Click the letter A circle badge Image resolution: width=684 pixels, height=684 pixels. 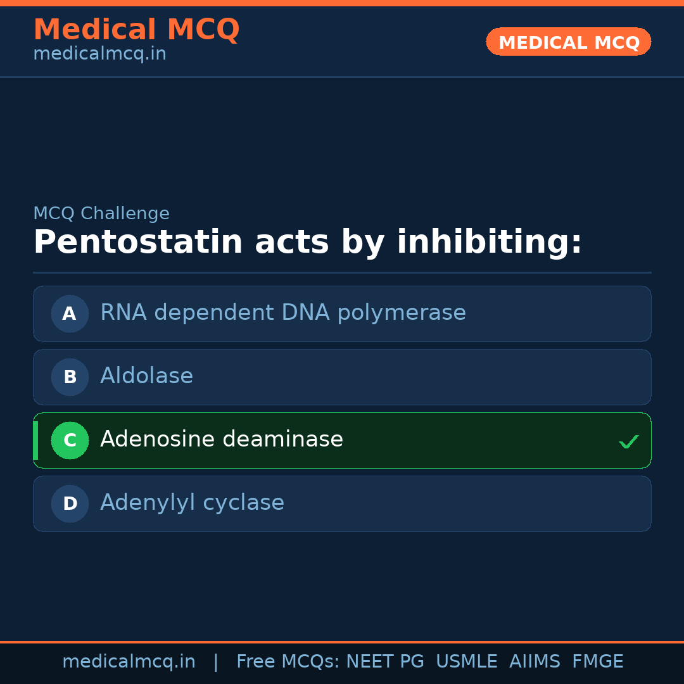(70, 313)
